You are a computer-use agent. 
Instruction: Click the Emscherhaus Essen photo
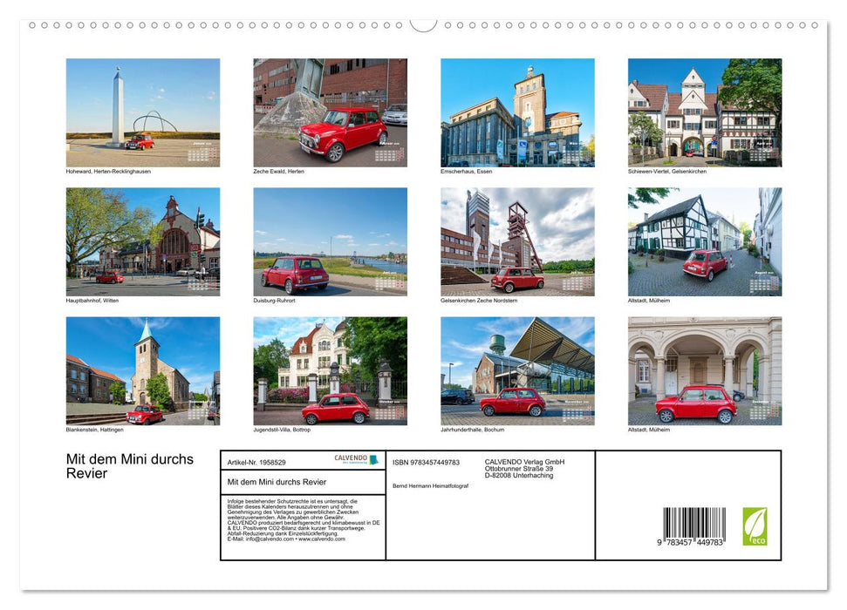click(517, 112)
